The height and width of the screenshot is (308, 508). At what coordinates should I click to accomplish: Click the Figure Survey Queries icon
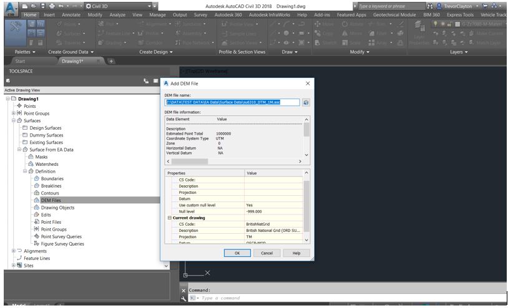(37, 243)
